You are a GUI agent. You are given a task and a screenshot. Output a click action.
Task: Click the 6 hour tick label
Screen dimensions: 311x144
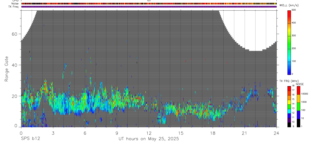[x=85, y=133]
